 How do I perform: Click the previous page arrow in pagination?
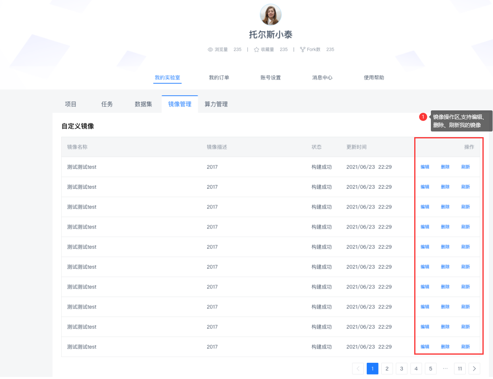coord(358,368)
